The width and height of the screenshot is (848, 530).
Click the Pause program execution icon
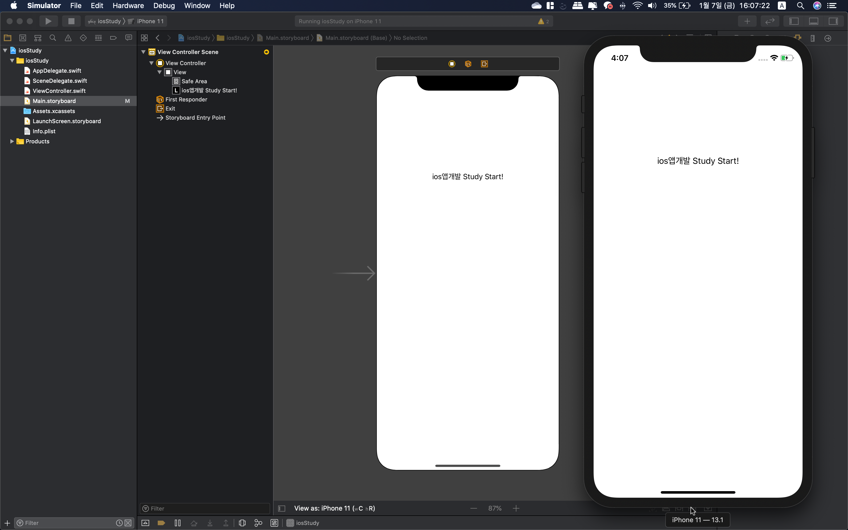coord(178,523)
